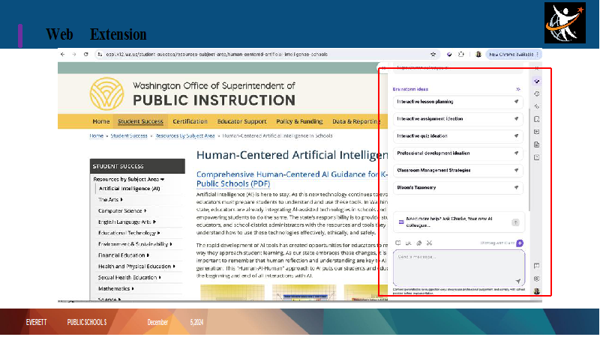Click the address bar URL
The width and height of the screenshot is (600, 337).
click(x=217, y=54)
